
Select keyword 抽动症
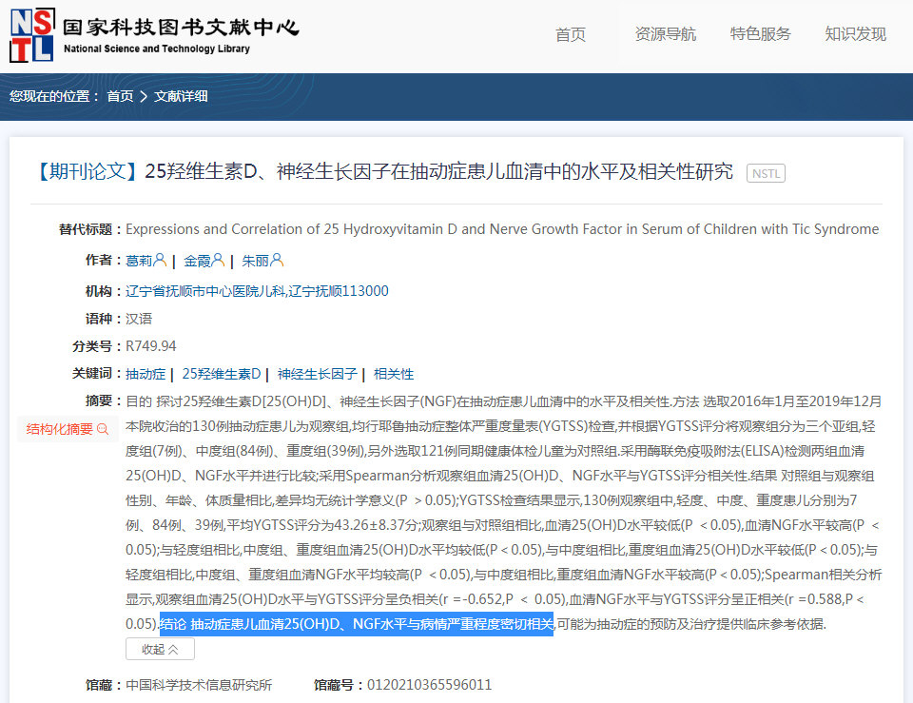tap(146, 374)
